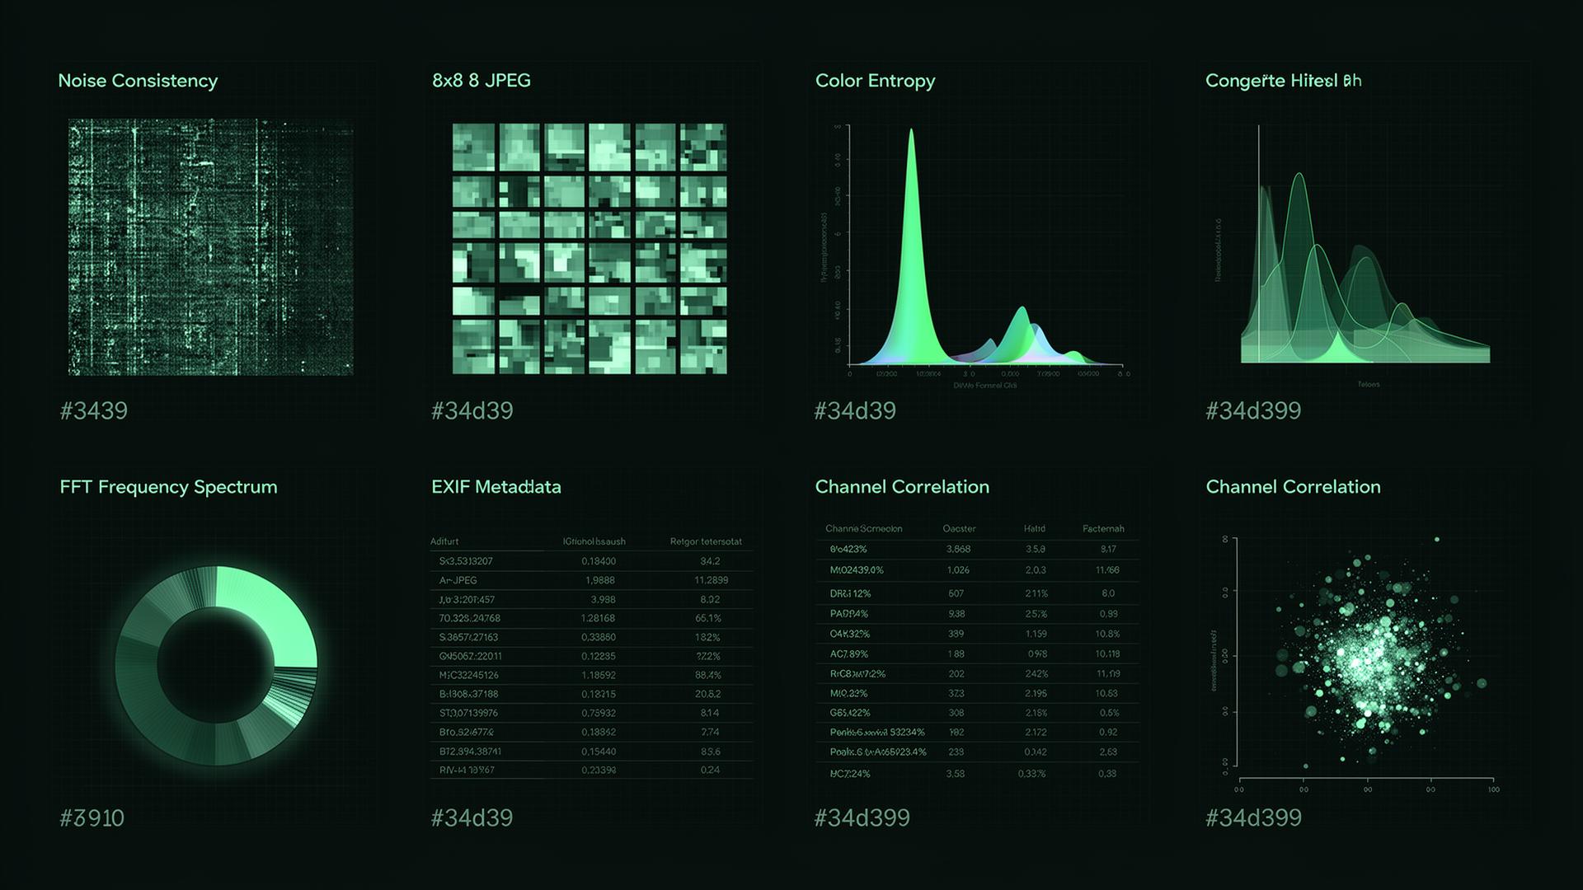The image size is (1583, 890).
Task: Click the '10.118' value in the Channel Correlation table
Action: pyautogui.click(x=1108, y=654)
